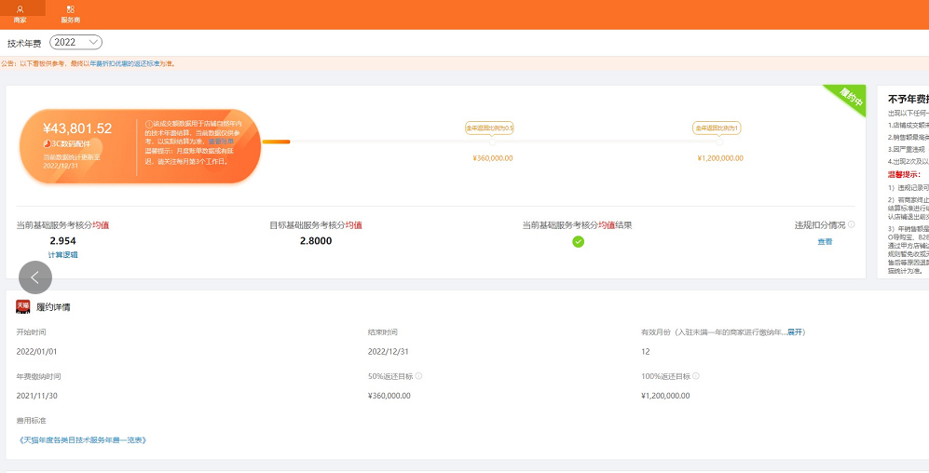Click the info icon beside 违规扣分情况
This screenshot has width=929, height=473.
[852, 224]
